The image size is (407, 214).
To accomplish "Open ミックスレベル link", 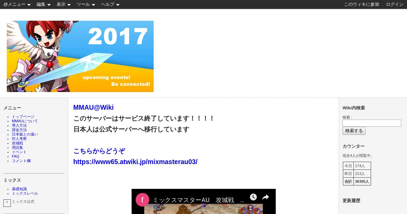I will pyautogui.click(x=25, y=193).
